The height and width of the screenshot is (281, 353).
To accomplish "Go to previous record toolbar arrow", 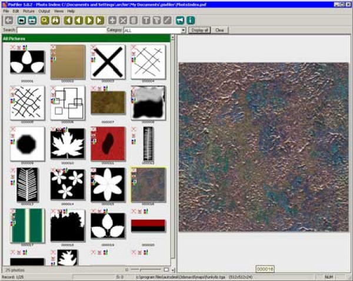I will [x=79, y=21].
